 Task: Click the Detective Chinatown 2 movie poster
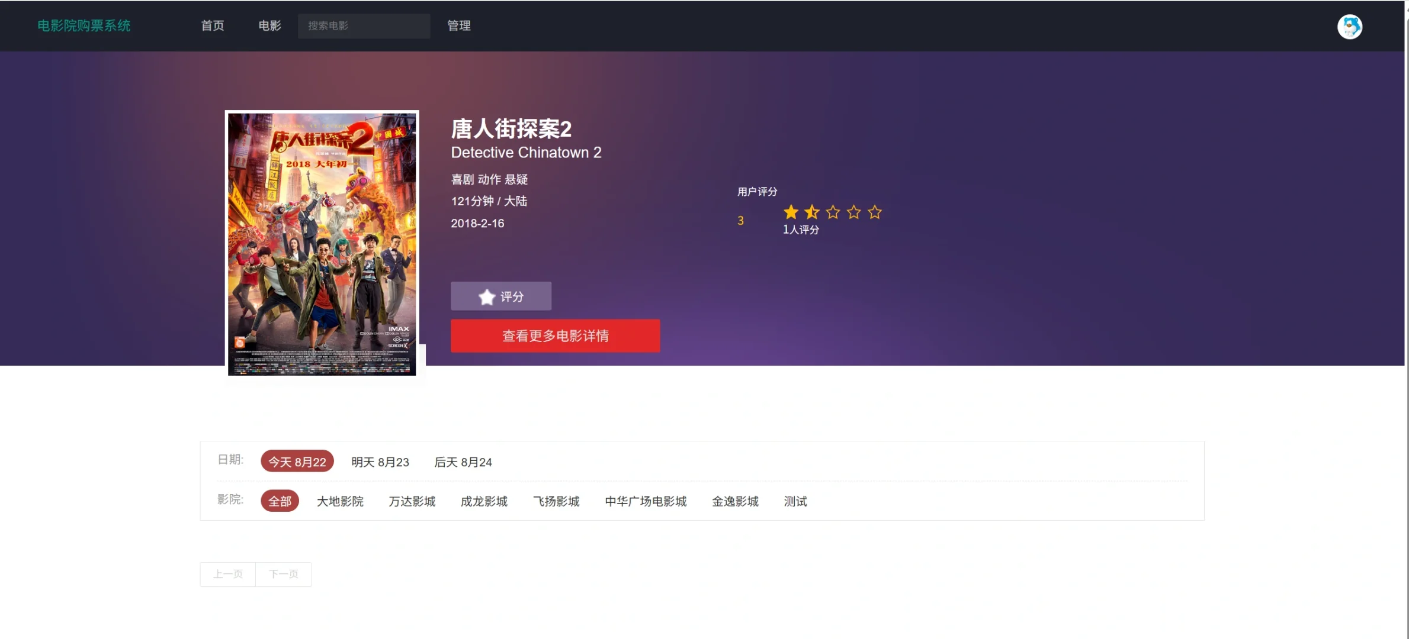tap(322, 243)
